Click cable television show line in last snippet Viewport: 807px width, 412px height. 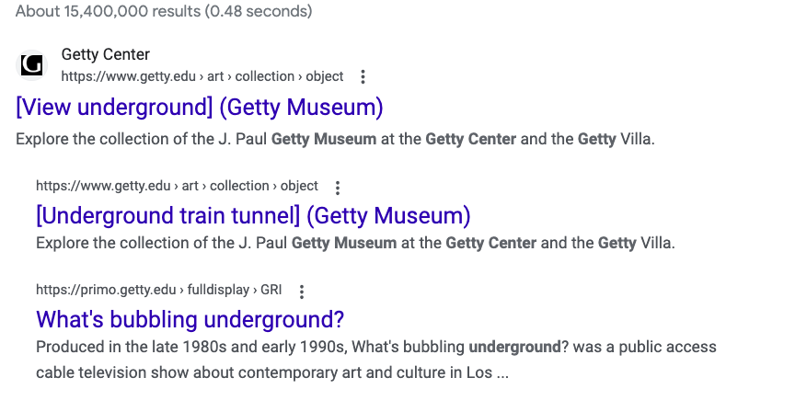coord(272,372)
